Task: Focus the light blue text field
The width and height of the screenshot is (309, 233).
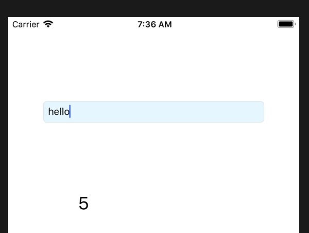Action: [153, 112]
